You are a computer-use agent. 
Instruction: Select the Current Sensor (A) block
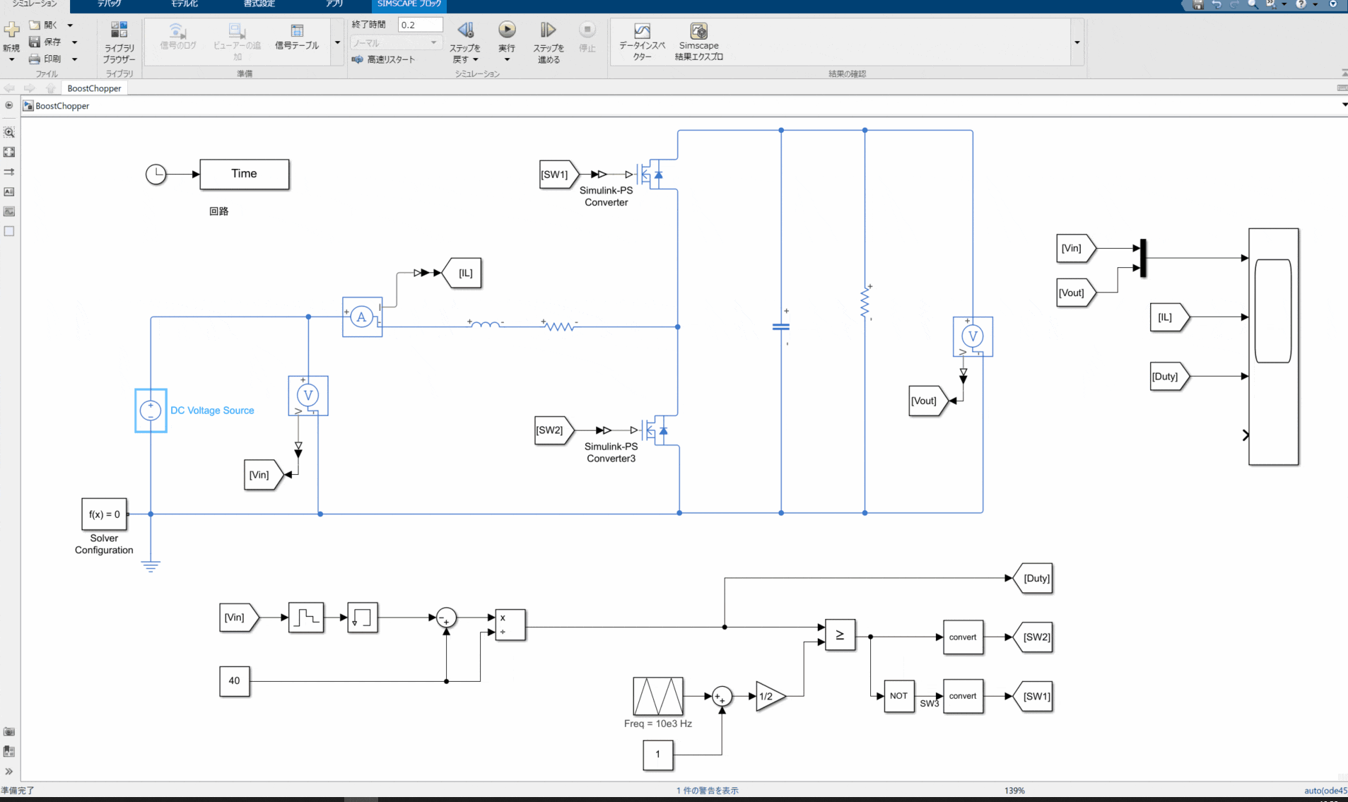pos(362,317)
